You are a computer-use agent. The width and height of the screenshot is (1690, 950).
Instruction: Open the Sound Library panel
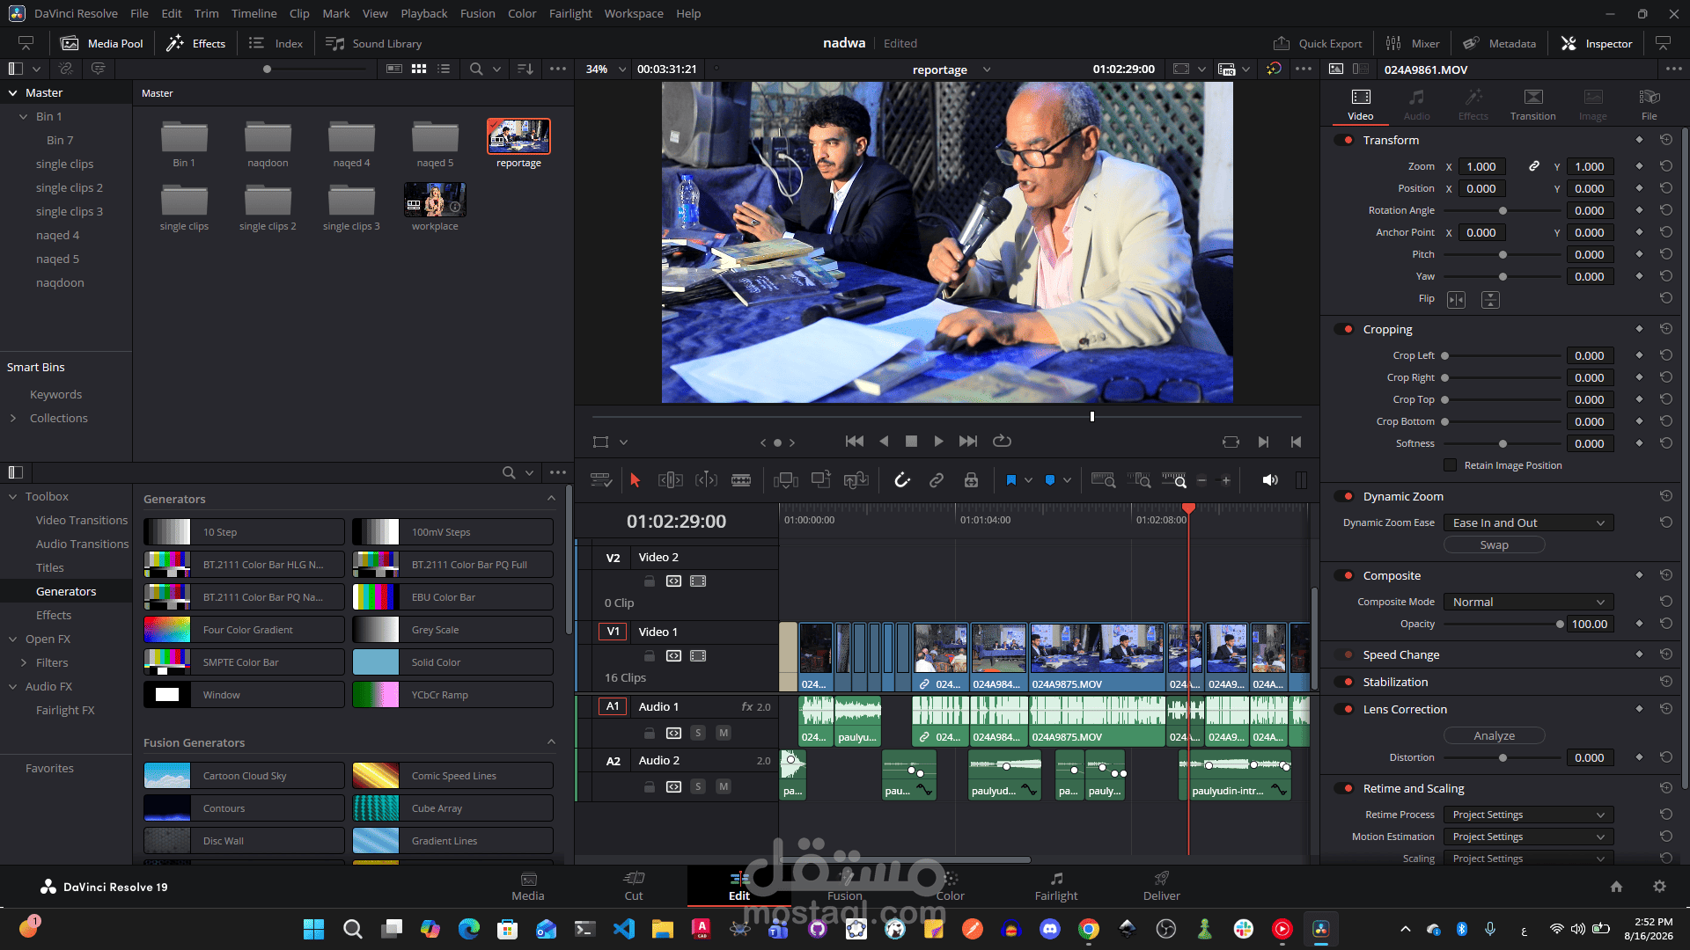point(374,43)
